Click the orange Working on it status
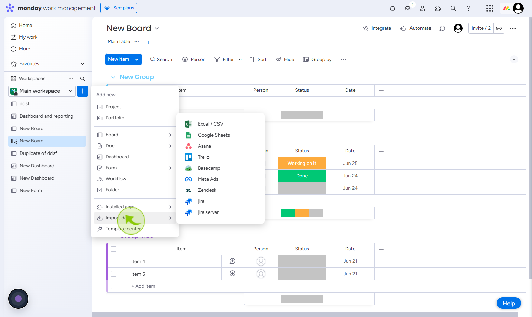 302,163
